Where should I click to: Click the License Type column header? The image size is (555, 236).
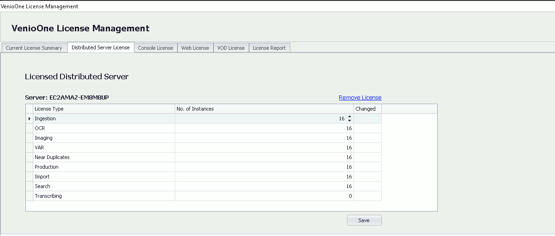click(104, 109)
